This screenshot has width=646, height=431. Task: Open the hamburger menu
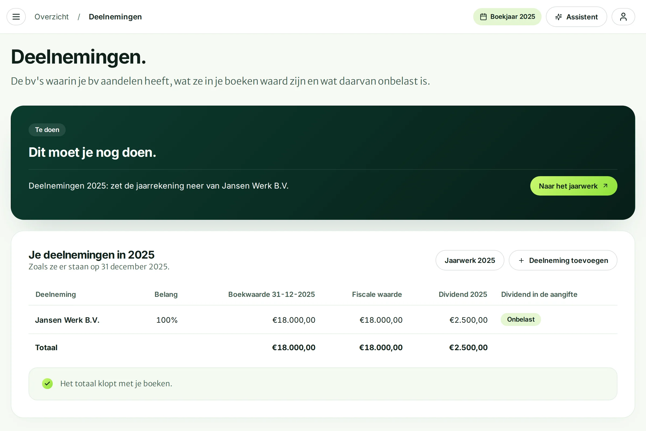pyautogui.click(x=16, y=17)
